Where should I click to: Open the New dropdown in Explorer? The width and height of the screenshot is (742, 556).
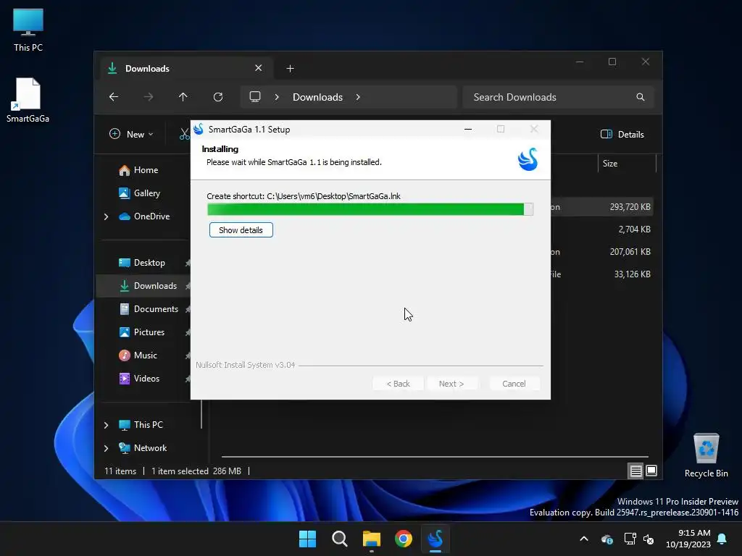[x=132, y=134]
